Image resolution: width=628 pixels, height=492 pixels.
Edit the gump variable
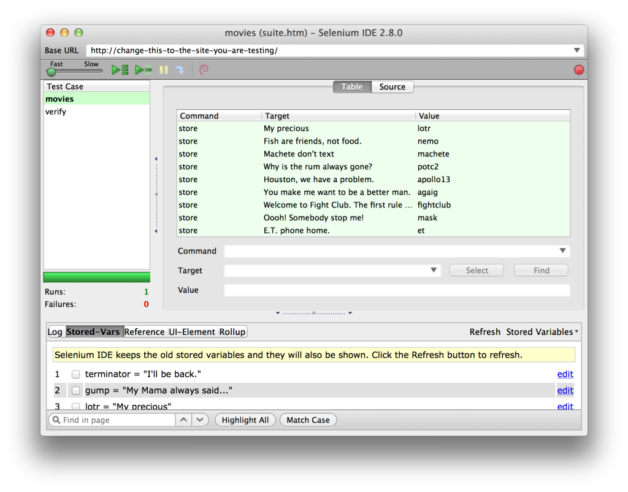click(x=565, y=390)
